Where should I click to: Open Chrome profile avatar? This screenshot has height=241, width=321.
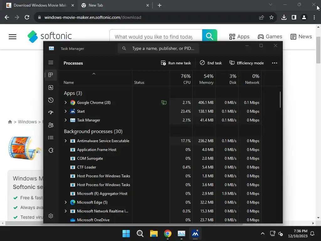click(304, 18)
